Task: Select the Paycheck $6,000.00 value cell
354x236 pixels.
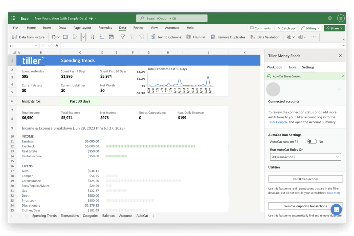Action: [x=92, y=146]
